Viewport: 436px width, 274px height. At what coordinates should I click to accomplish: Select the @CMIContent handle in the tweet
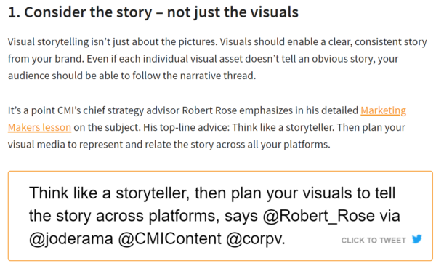(x=169, y=238)
